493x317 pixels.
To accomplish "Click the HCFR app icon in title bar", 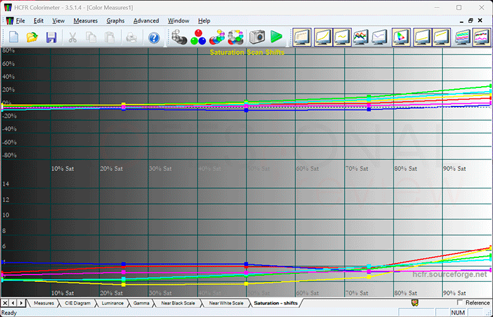I will click(x=7, y=7).
